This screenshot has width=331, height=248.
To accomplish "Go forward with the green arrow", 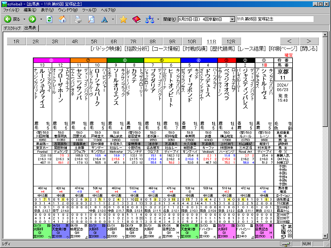I will 32,19.
